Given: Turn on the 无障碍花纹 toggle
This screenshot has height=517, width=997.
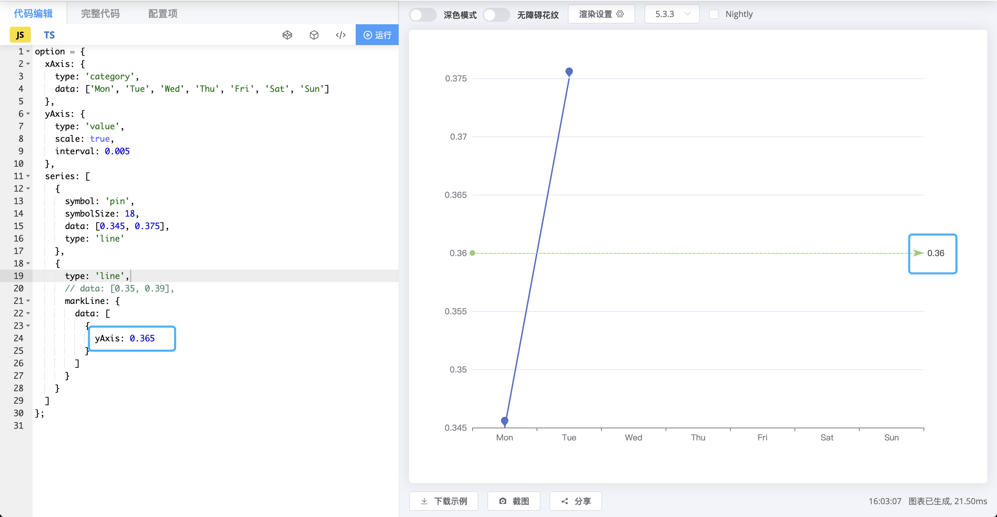Looking at the screenshot, I should coord(496,15).
